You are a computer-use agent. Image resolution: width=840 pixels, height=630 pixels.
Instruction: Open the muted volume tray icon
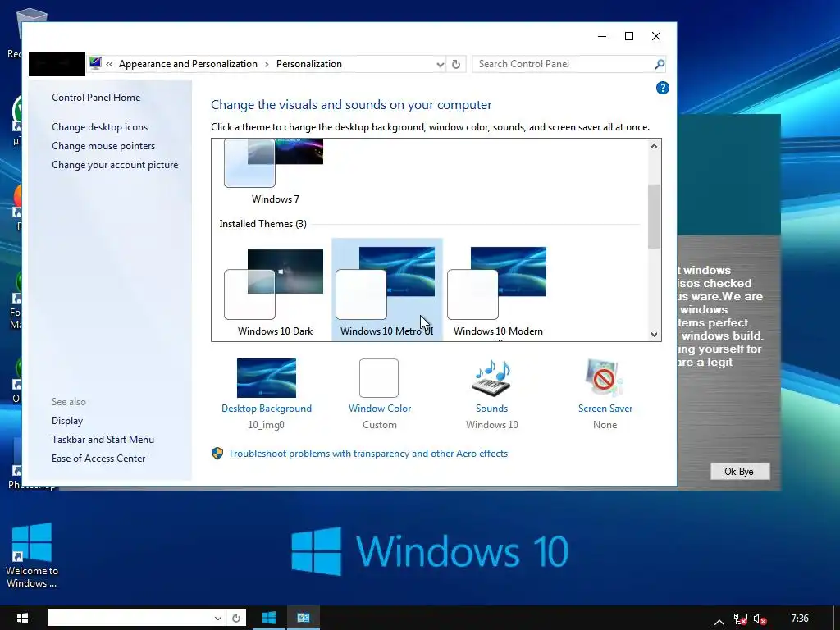pos(760,619)
